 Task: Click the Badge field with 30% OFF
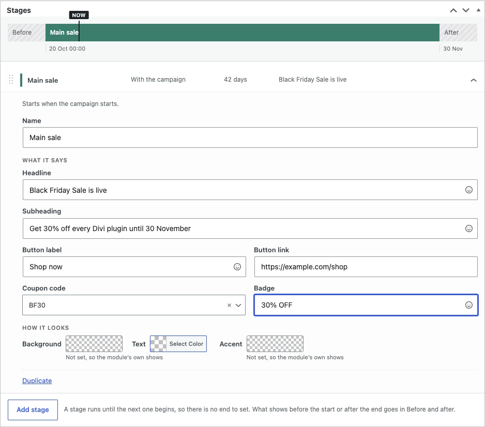click(366, 305)
